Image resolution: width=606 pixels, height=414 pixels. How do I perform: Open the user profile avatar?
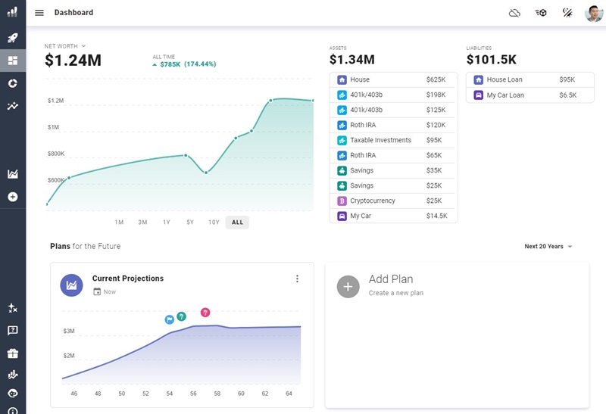tap(594, 13)
